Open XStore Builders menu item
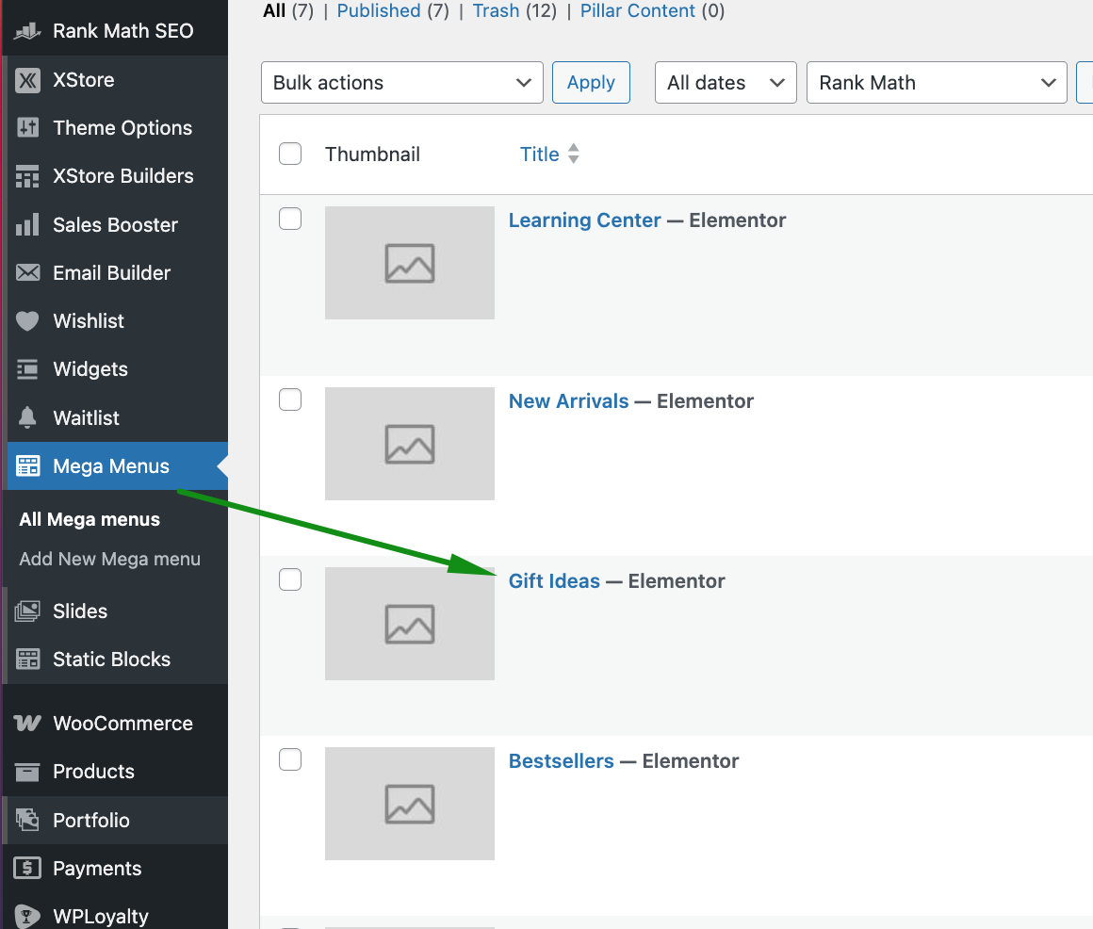 (115, 176)
